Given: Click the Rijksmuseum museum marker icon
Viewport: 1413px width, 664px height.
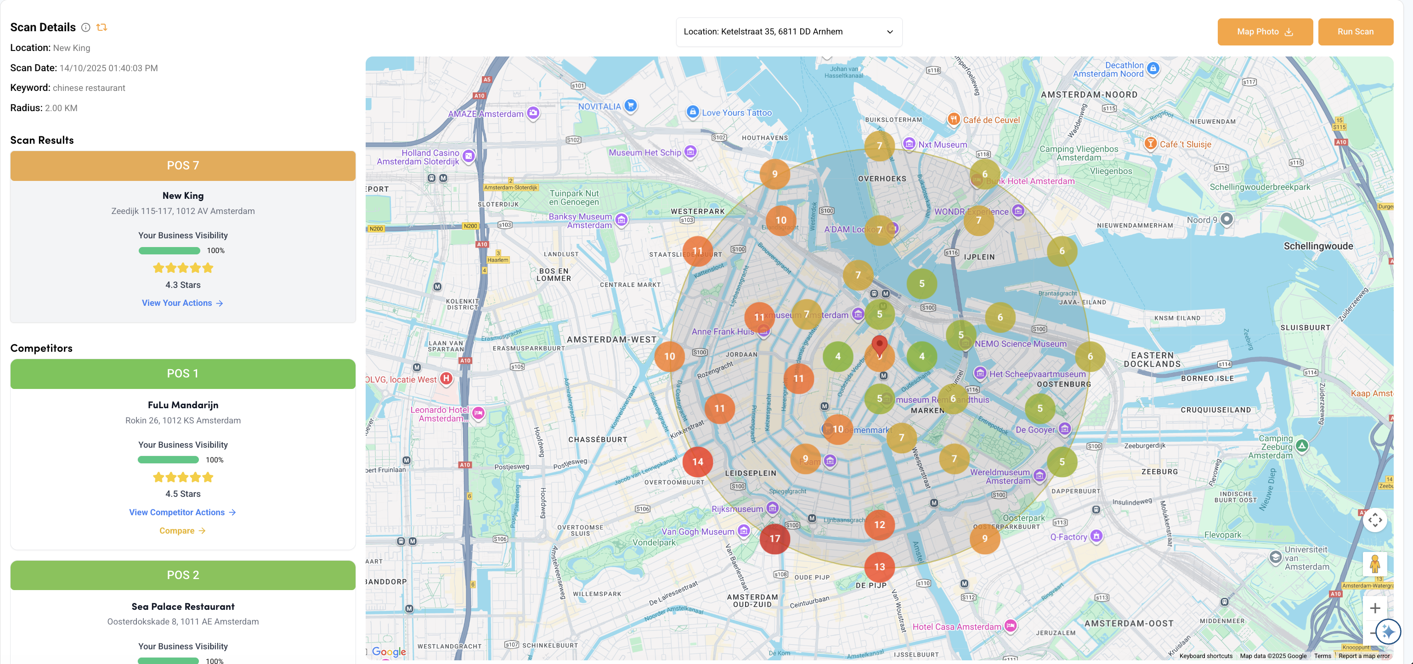Looking at the screenshot, I should [772, 508].
